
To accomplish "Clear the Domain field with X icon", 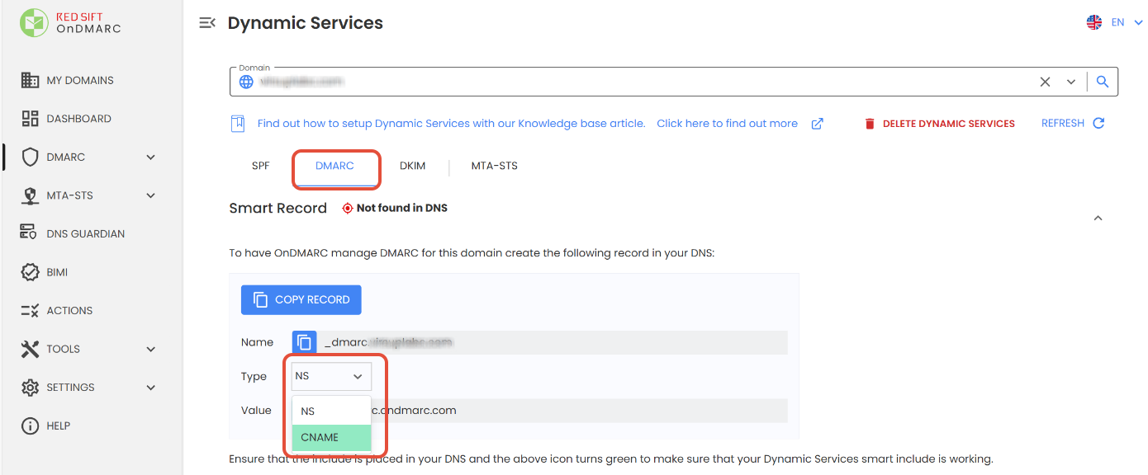I will (1045, 82).
